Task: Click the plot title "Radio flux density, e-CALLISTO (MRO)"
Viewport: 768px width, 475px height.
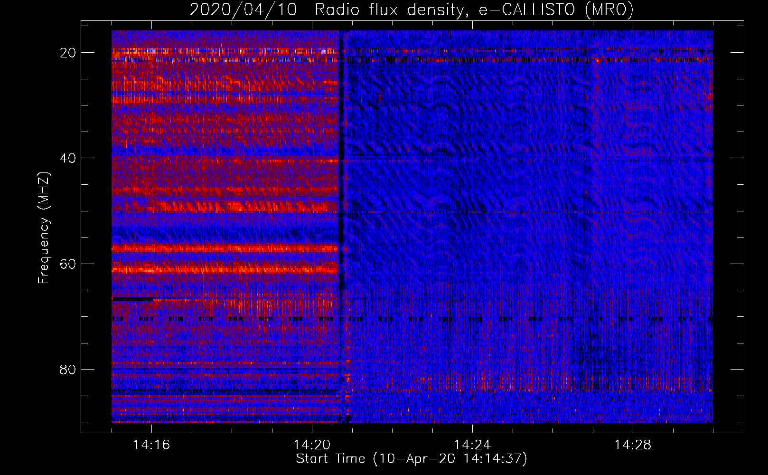Action: click(474, 10)
